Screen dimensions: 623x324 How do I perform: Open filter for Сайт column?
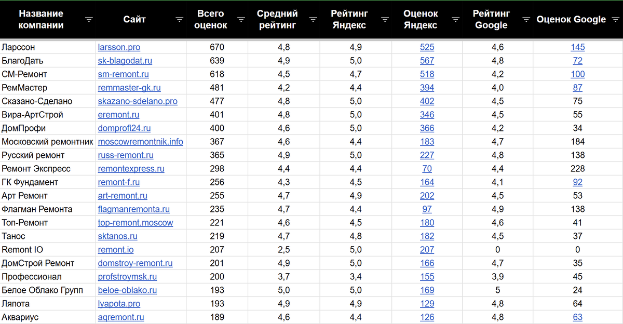click(x=180, y=20)
